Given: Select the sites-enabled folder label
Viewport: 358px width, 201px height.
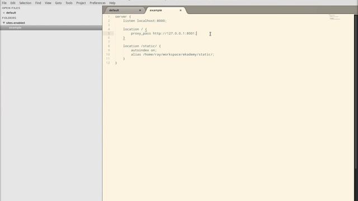Looking at the screenshot, I should pos(15,23).
